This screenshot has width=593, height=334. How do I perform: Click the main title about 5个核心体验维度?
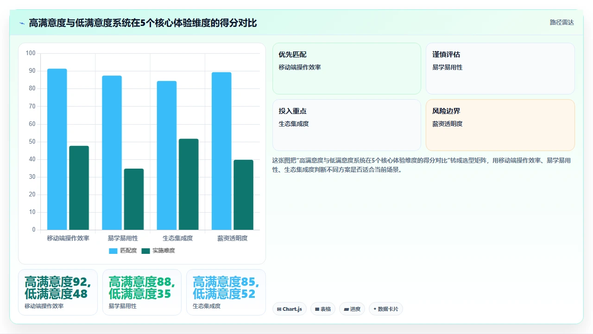pyautogui.click(x=143, y=23)
